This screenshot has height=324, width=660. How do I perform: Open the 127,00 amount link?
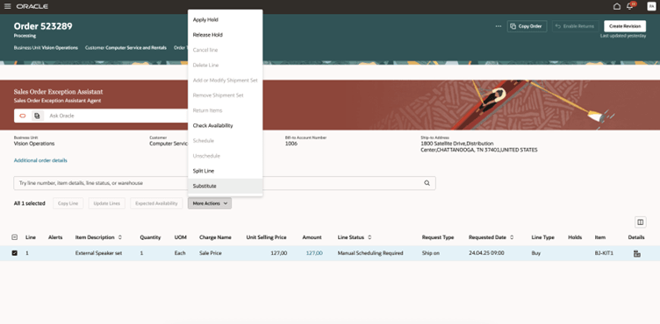coord(314,253)
